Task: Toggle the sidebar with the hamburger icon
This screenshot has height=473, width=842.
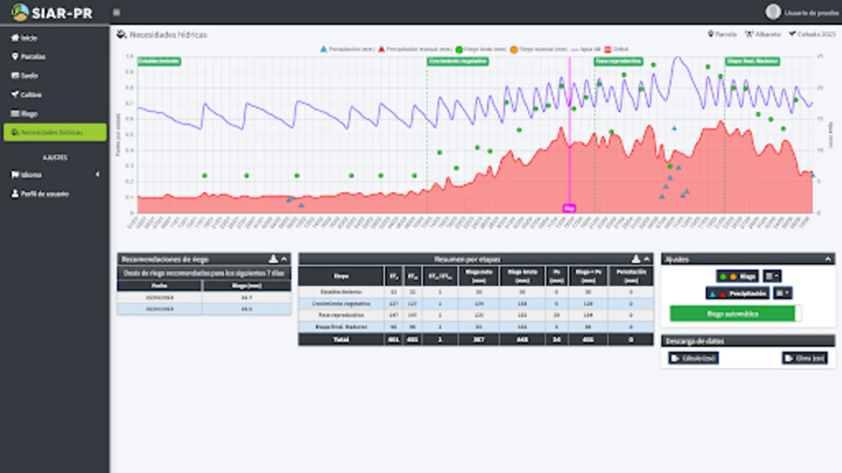Action: coord(116,13)
